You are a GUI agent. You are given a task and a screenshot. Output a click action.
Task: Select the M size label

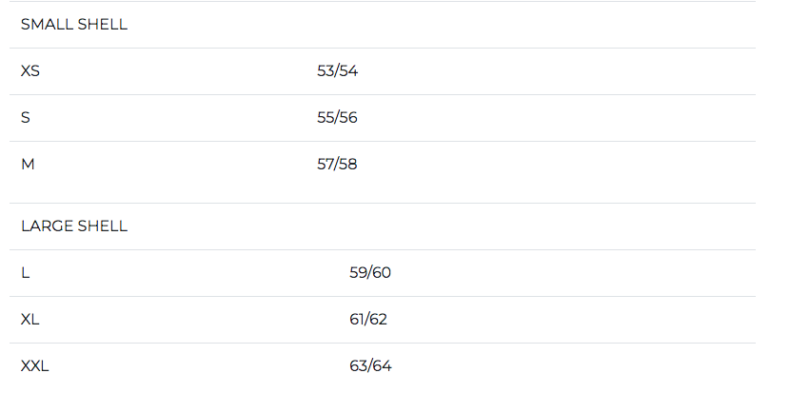tap(28, 164)
